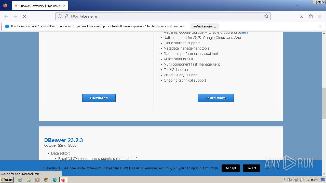Click 'October 22nd, 2023' date text

(60, 145)
